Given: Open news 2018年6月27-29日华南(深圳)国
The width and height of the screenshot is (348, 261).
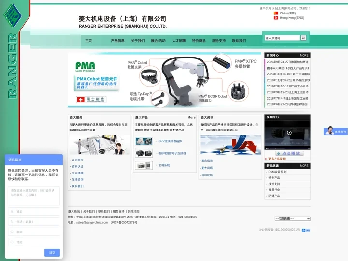Looking at the screenshot, I should pyautogui.click(x=287, y=104).
